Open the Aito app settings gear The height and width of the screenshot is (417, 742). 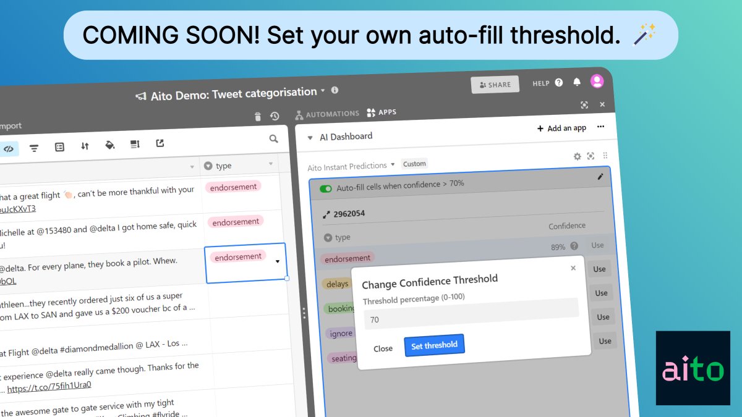(x=578, y=156)
